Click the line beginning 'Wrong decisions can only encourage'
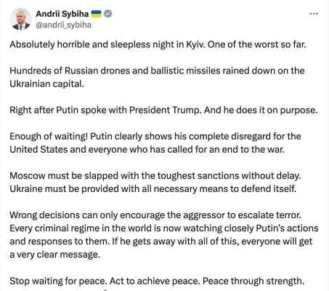Screen dimensions: 329x291 [x=155, y=215]
